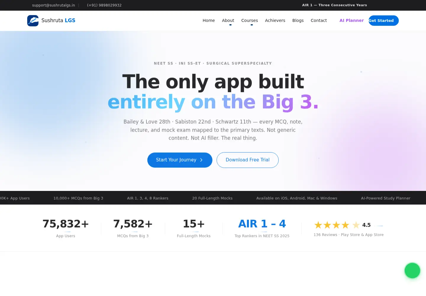Click the phone number (+91) 9898029932
This screenshot has width=426, height=296.
tap(104, 5)
